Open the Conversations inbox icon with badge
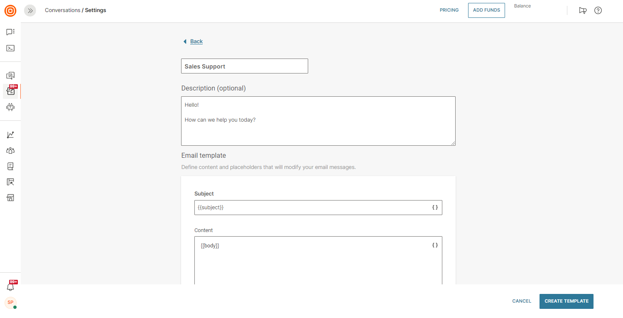Viewport: 623px width, 318px height. (x=10, y=91)
